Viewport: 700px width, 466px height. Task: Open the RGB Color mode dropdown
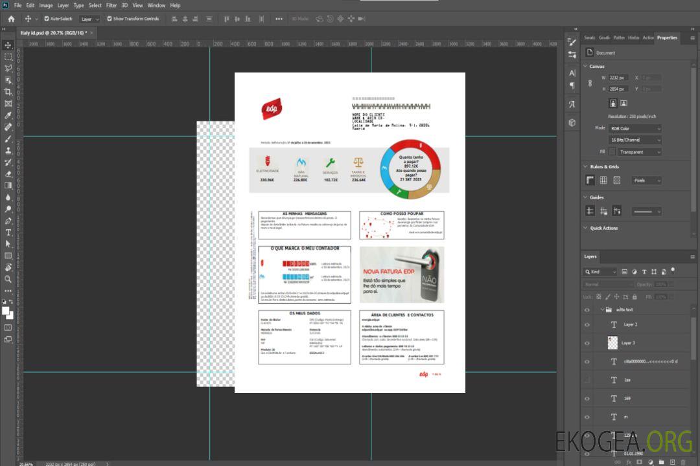(635, 128)
